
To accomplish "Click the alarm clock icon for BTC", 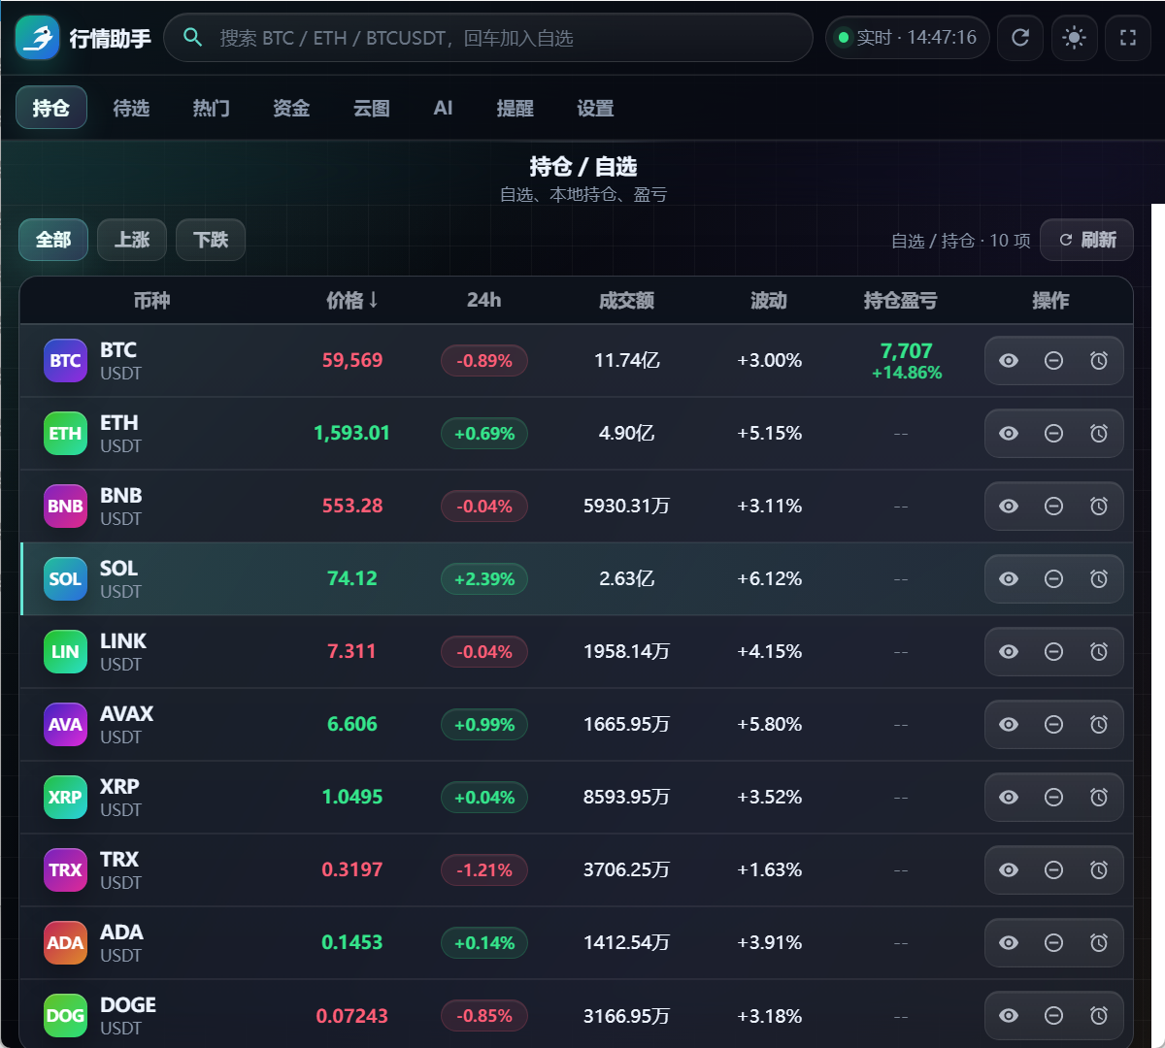I will click(1099, 361).
